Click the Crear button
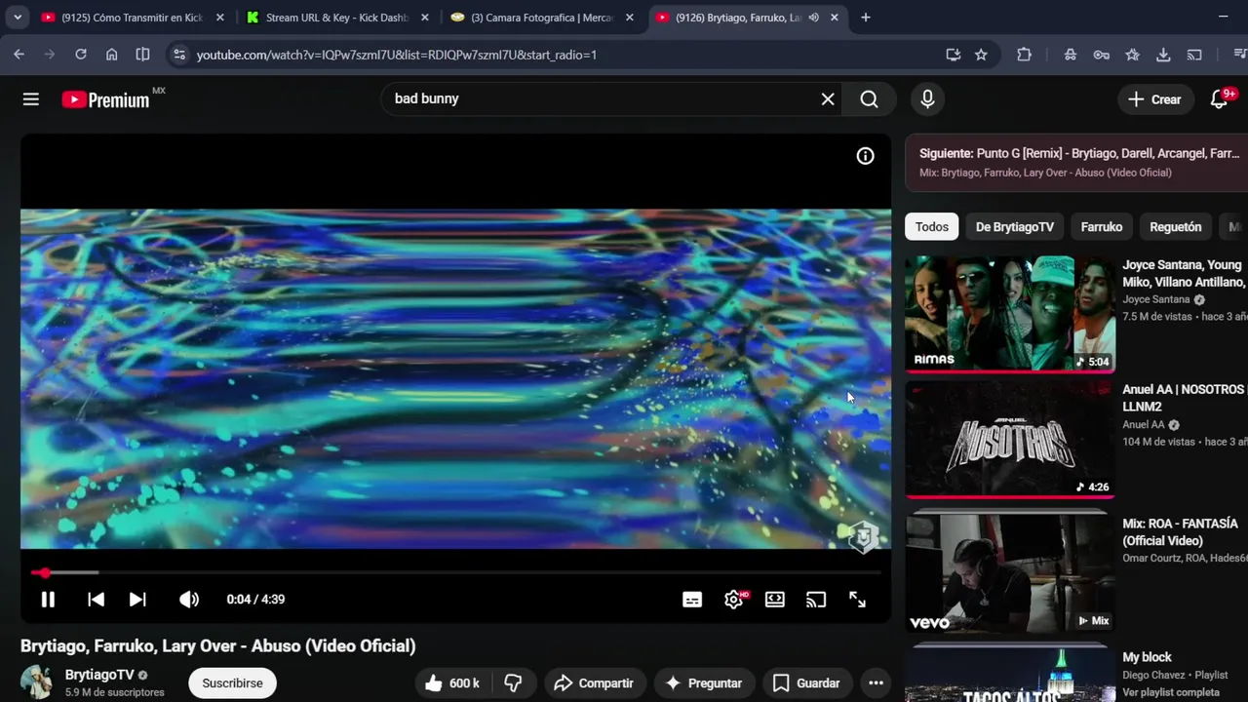1248x702 pixels. pyautogui.click(x=1154, y=99)
